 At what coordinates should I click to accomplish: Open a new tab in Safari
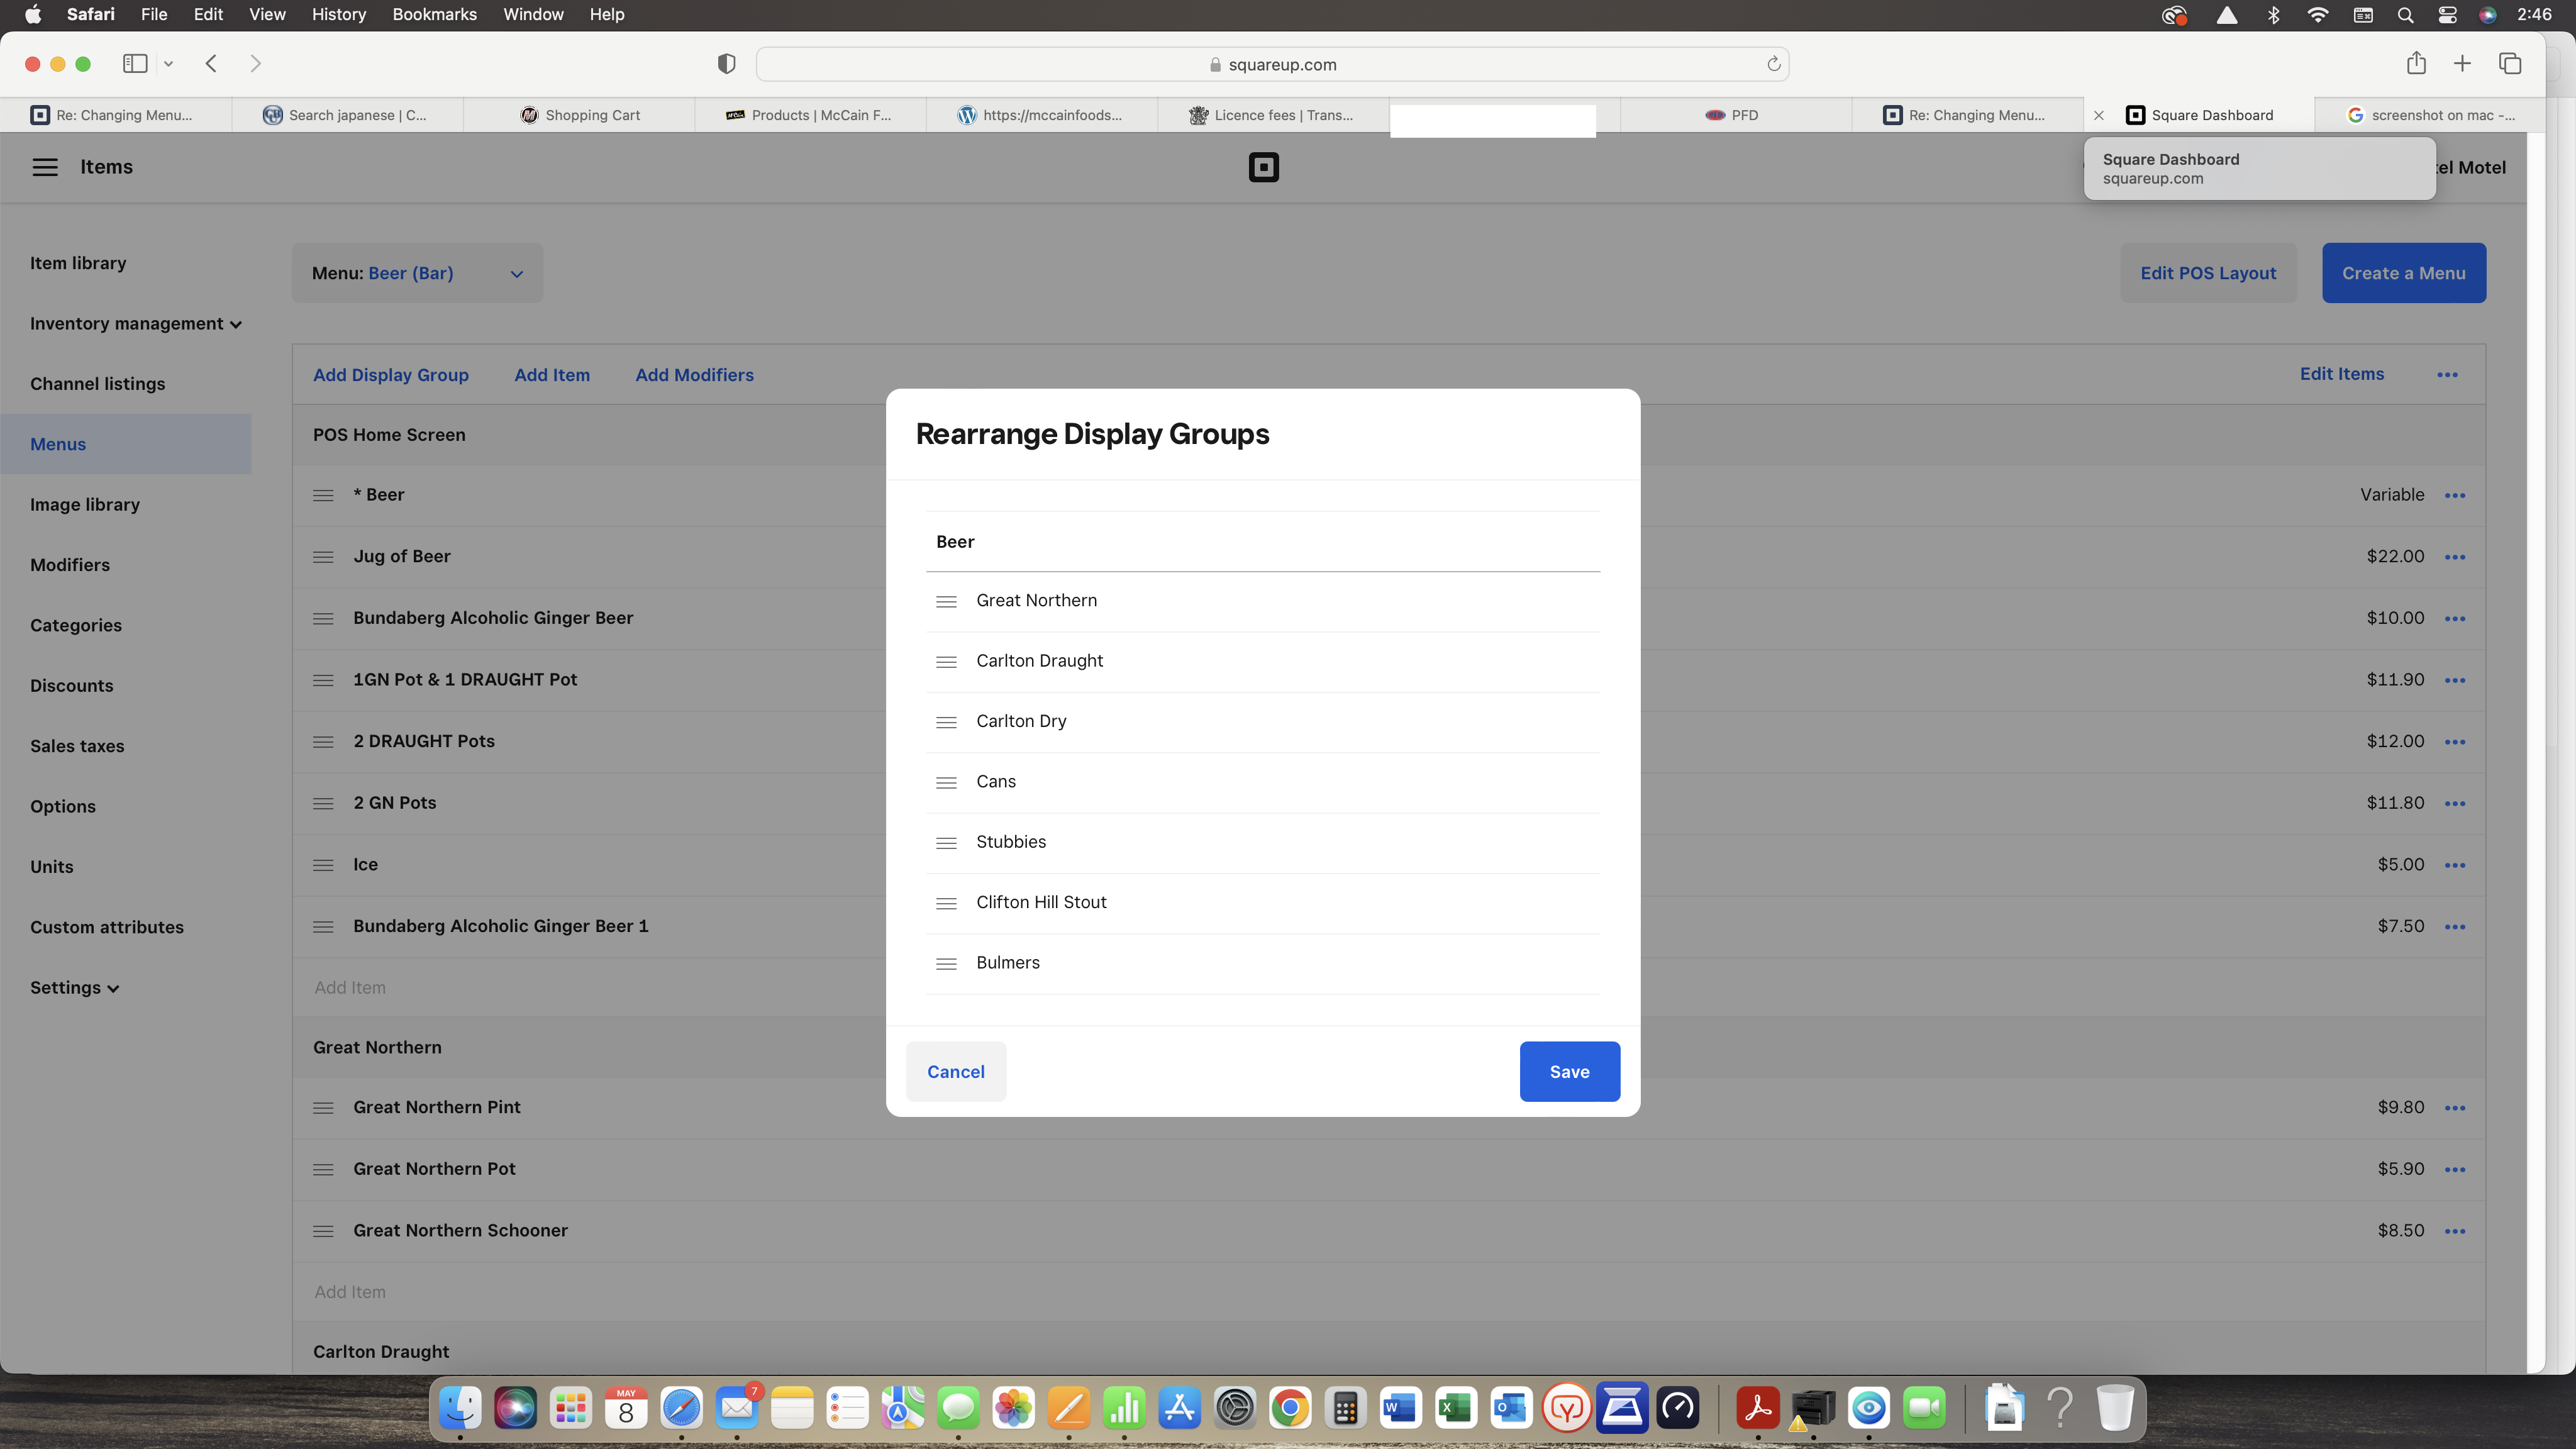[x=2462, y=63]
